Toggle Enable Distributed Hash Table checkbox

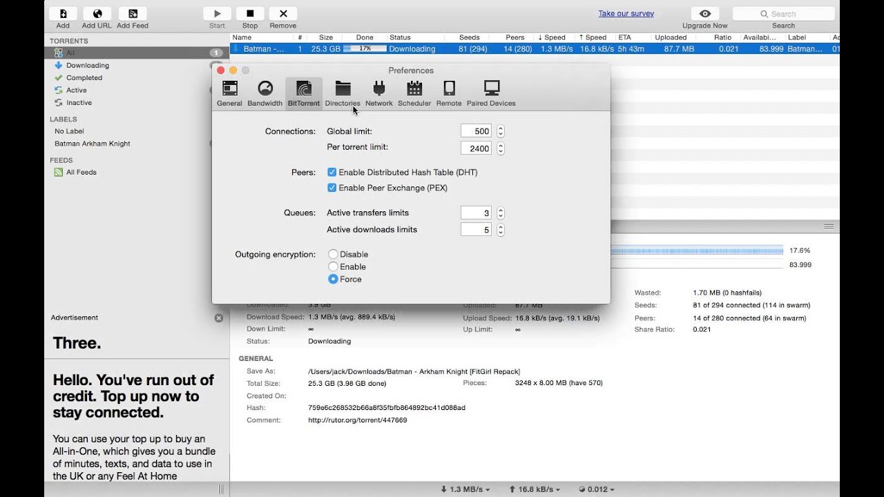332,173
